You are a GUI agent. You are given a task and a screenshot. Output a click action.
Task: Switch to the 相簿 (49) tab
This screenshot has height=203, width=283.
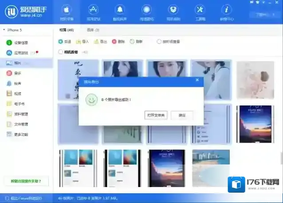tap(67, 30)
